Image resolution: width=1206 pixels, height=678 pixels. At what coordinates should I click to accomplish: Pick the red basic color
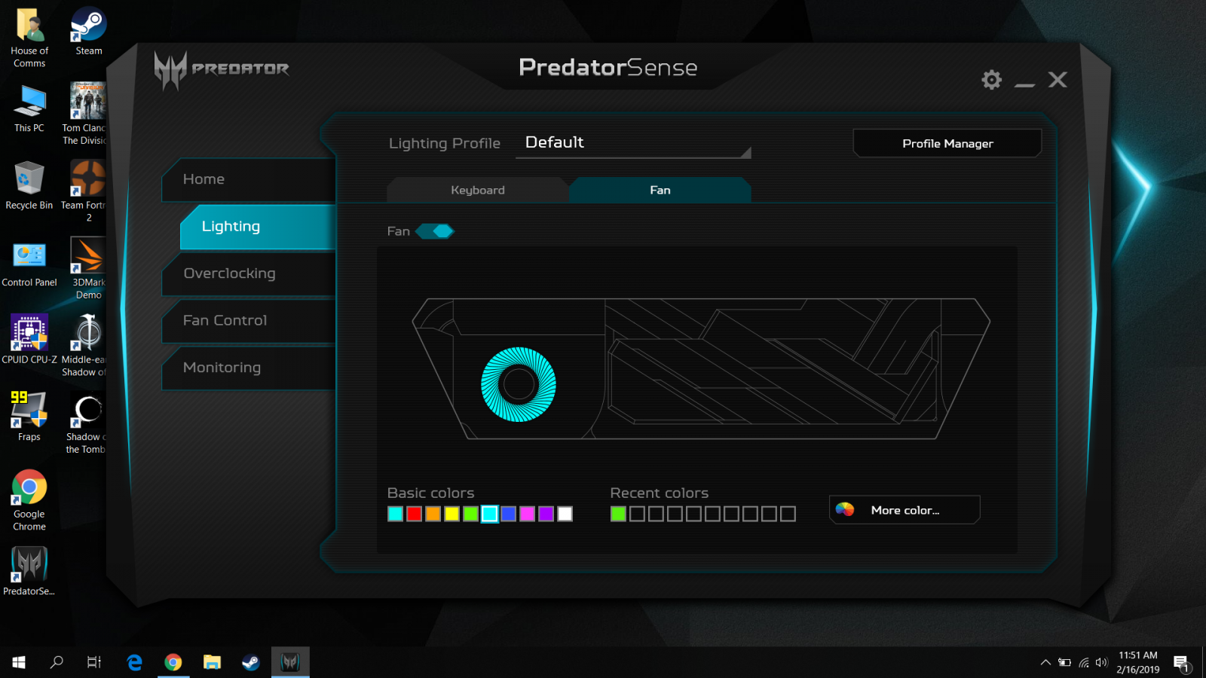(x=414, y=514)
